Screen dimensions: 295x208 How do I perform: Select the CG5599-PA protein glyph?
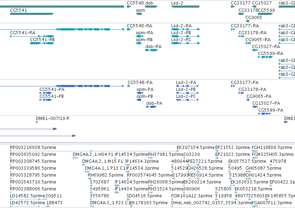[x=264, y=114]
